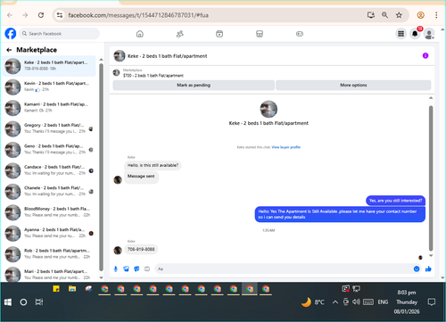Open the Windows notification center
This screenshot has height=322, width=446.
432,302
